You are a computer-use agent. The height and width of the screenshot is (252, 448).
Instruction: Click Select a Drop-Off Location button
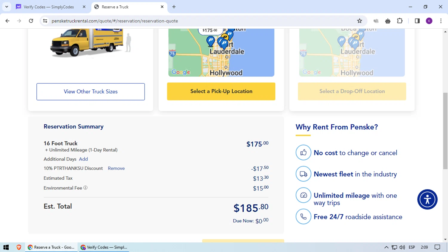352,91
